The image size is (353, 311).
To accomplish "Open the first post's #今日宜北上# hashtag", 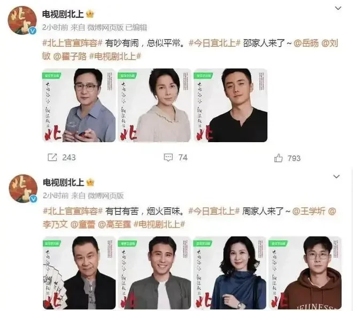I will pyautogui.click(x=215, y=43).
